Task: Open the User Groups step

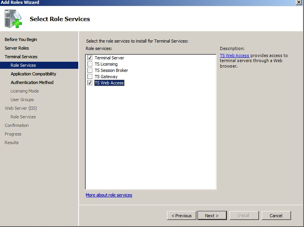Action: point(22,100)
